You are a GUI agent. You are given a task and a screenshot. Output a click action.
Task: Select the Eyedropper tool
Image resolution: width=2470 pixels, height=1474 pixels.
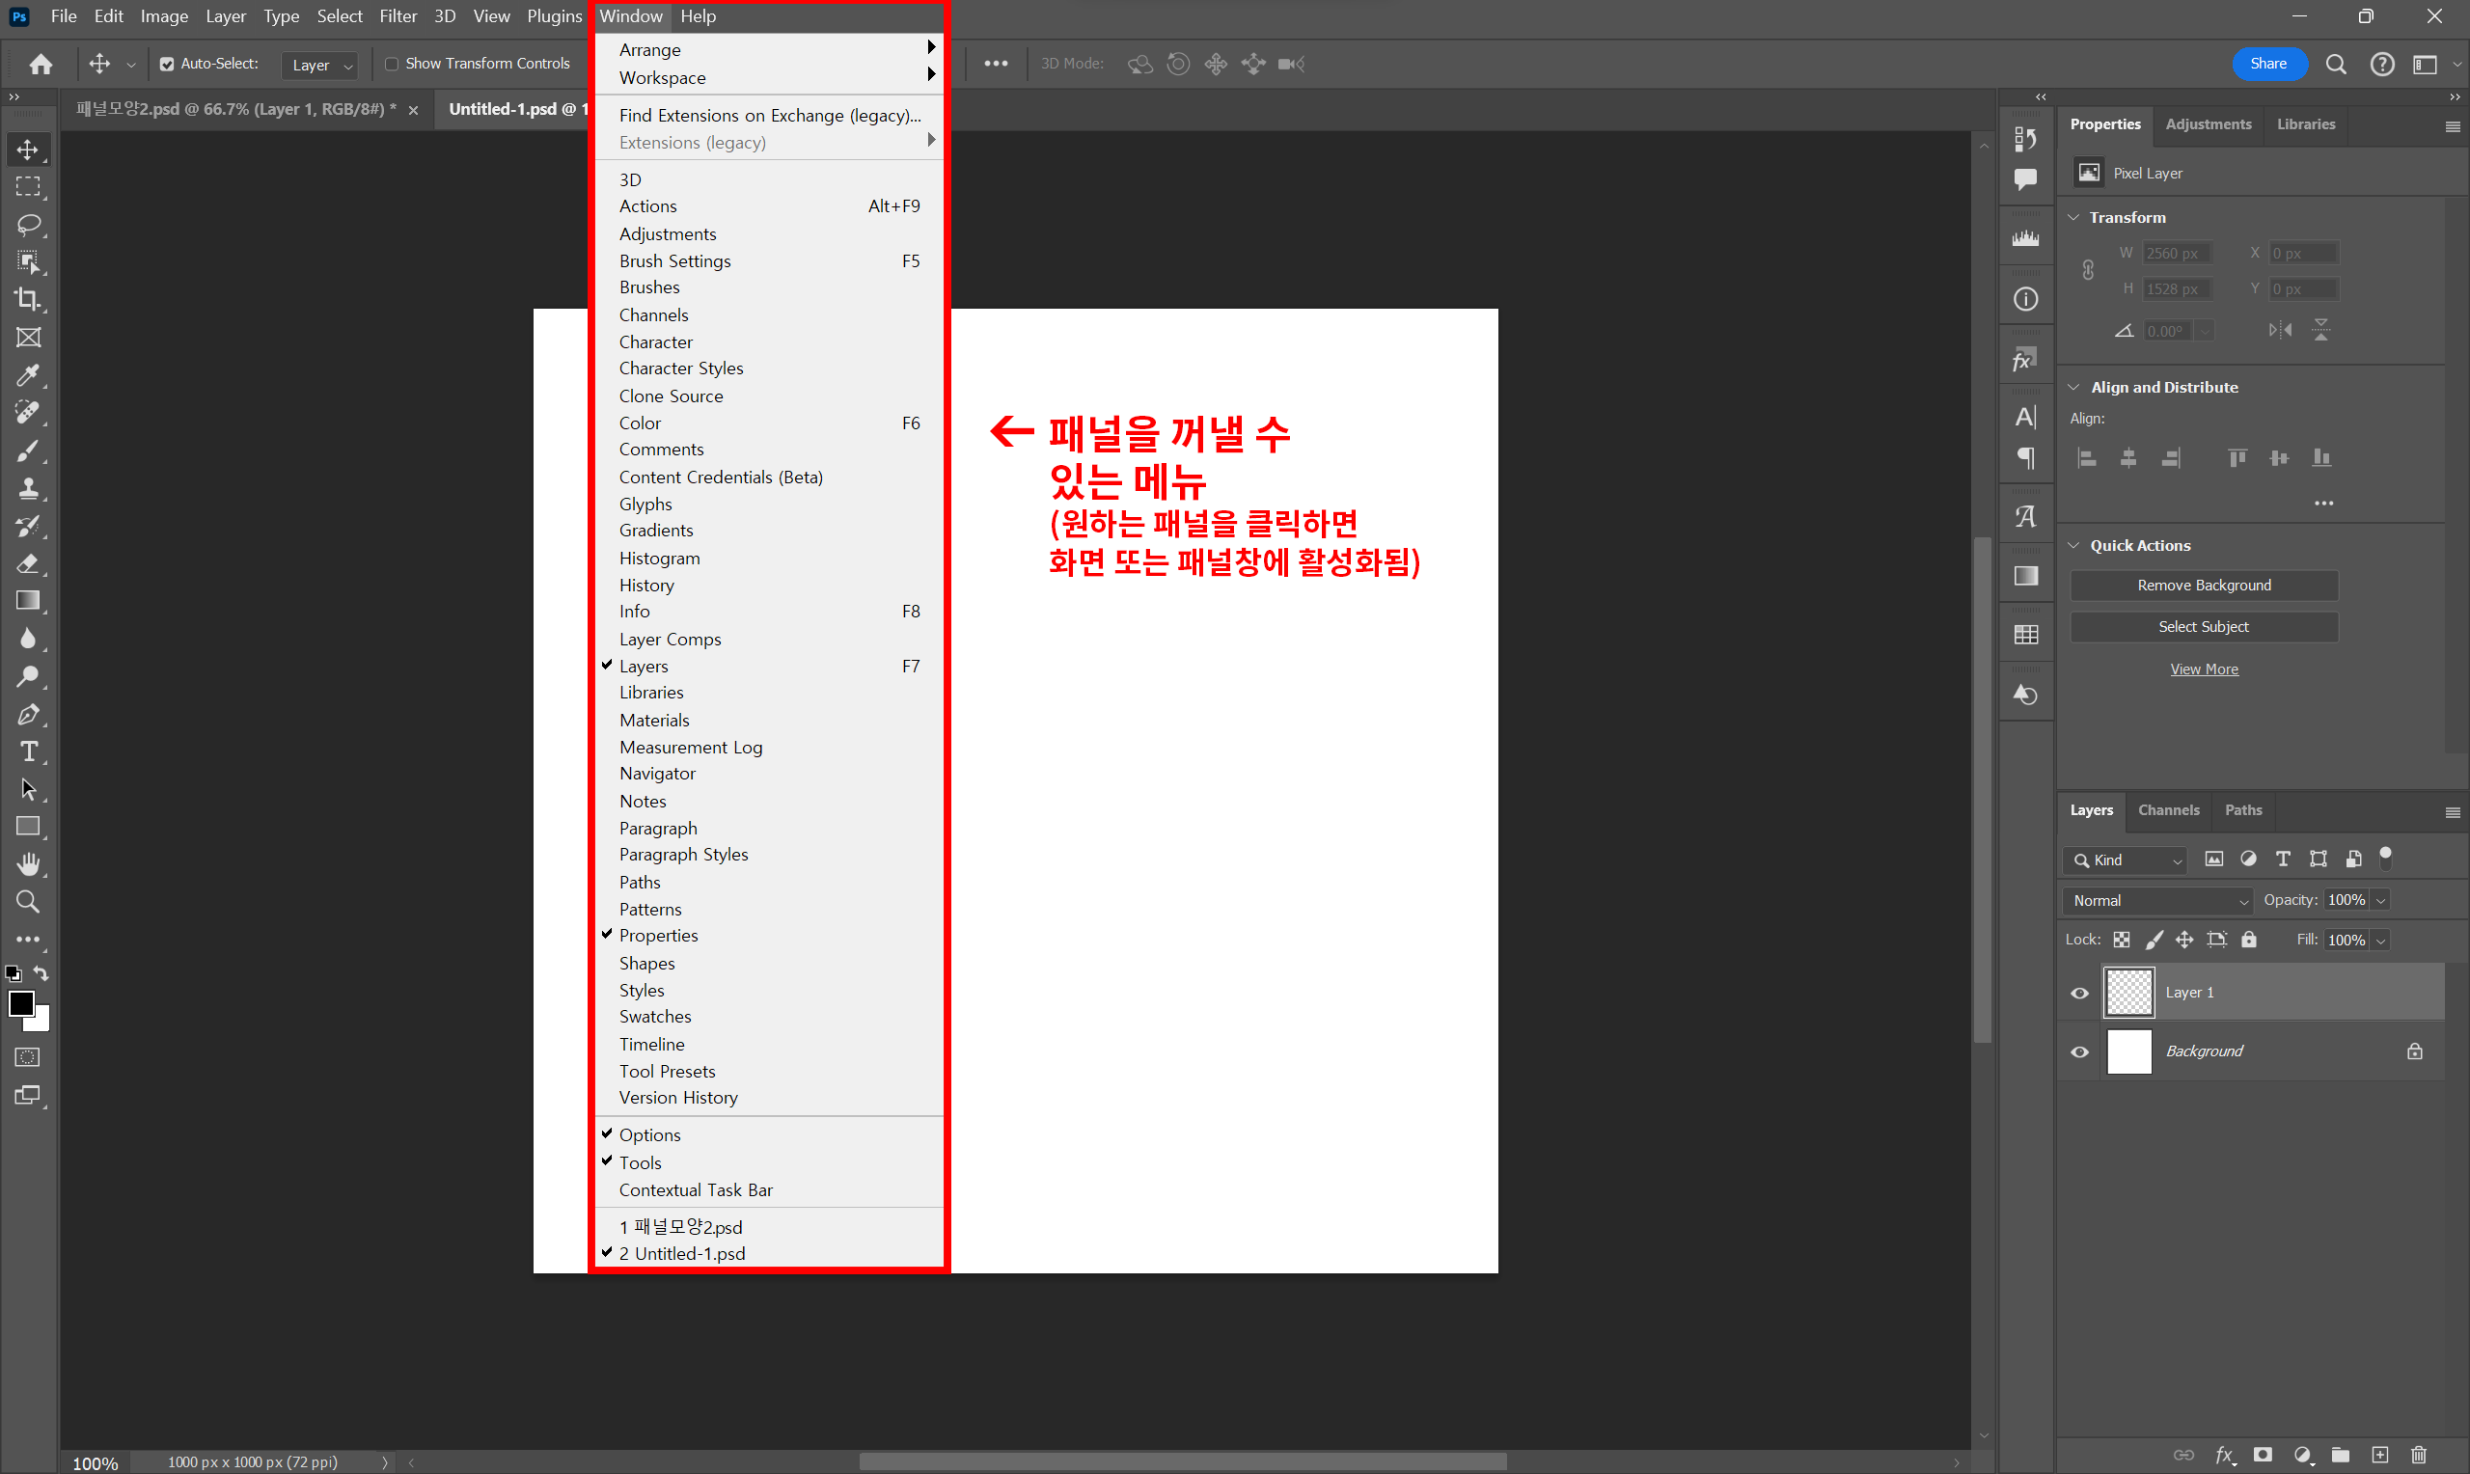click(28, 374)
